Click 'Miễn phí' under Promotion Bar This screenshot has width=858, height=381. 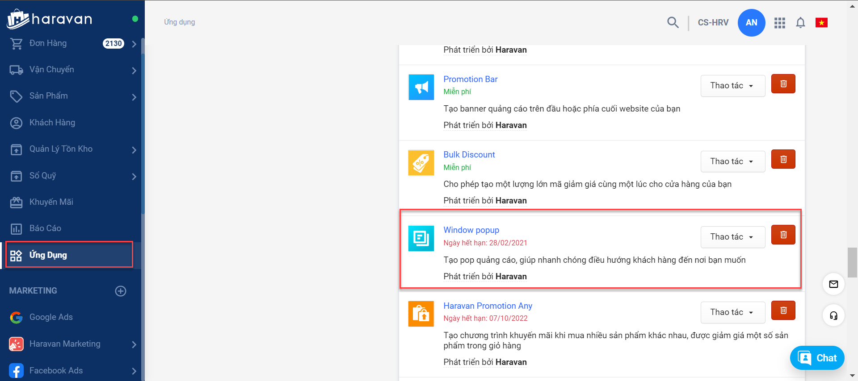pos(457,91)
